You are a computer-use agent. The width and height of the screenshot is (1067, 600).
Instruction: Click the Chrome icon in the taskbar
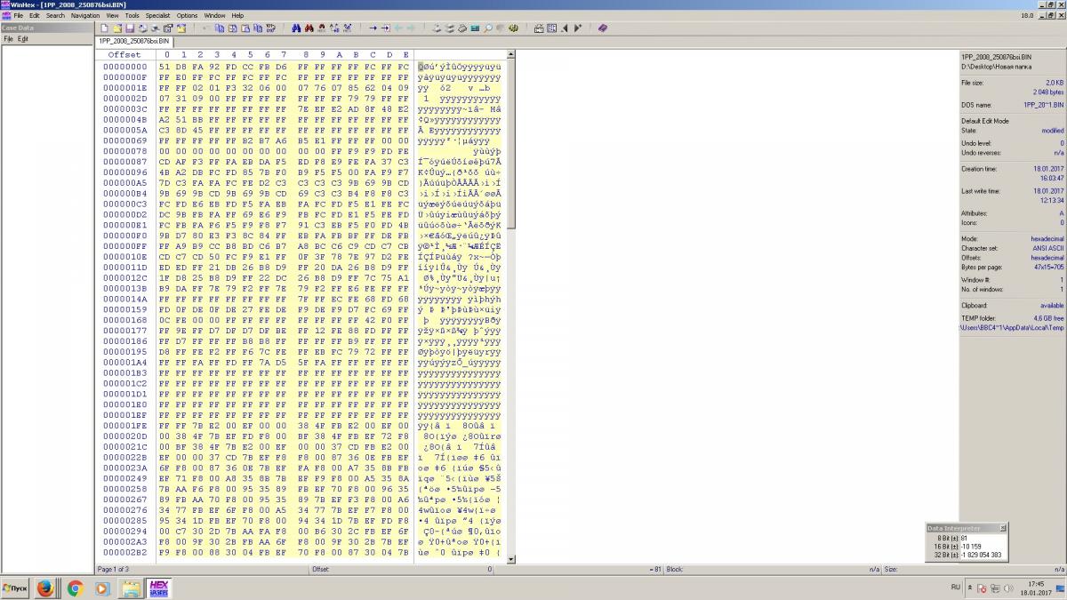pyautogui.click(x=75, y=588)
